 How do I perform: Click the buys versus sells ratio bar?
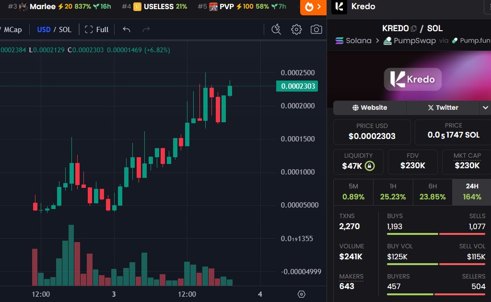[436, 234]
